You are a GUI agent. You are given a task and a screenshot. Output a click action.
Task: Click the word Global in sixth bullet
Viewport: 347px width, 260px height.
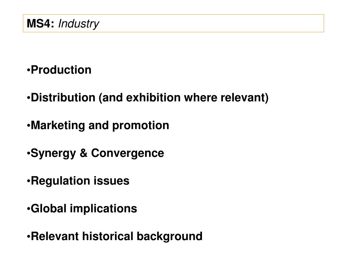[x=48, y=209]
